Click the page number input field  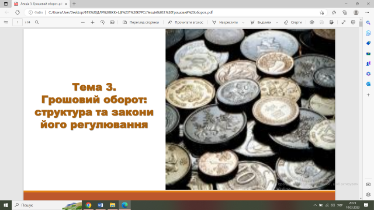(x=18, y=22)
